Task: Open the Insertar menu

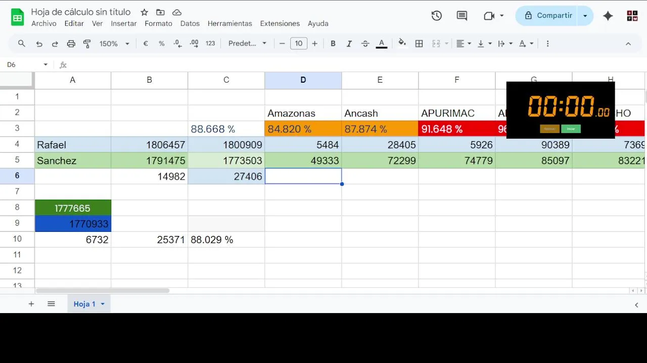Action: click(x=124, y=23)
